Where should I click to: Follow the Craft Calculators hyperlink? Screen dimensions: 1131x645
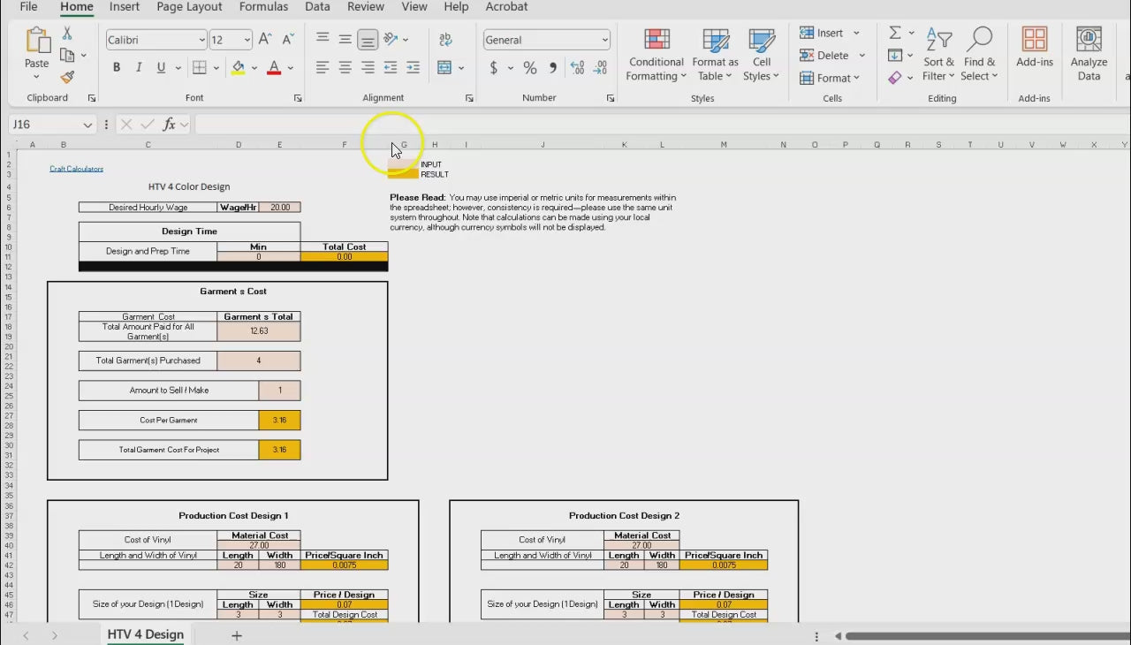pyautogui.click(x=76, y=169)
